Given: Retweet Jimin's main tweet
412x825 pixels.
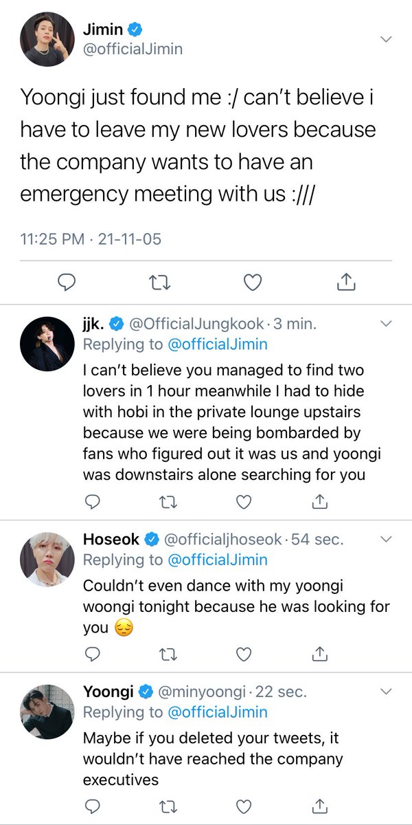Looking at the screenshot, I should point(159,282).
